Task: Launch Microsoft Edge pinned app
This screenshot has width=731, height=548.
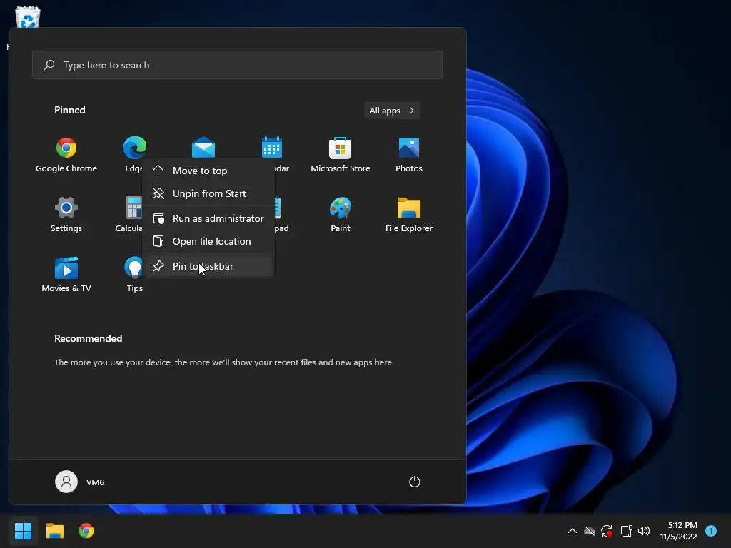Action: (134, 148)
